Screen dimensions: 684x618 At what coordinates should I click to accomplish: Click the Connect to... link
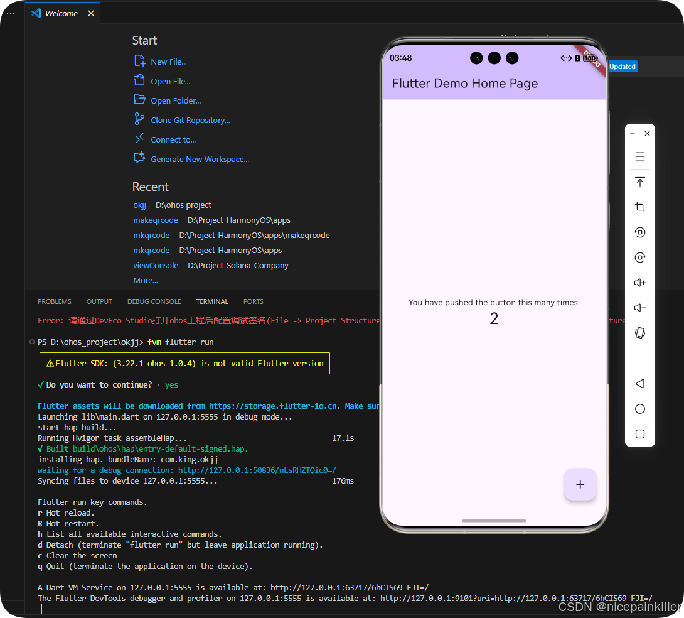(x=173, y=139)
